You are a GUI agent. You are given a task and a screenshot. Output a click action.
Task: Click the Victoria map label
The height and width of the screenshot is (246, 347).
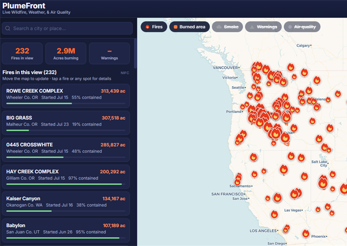tap(229, 78)
